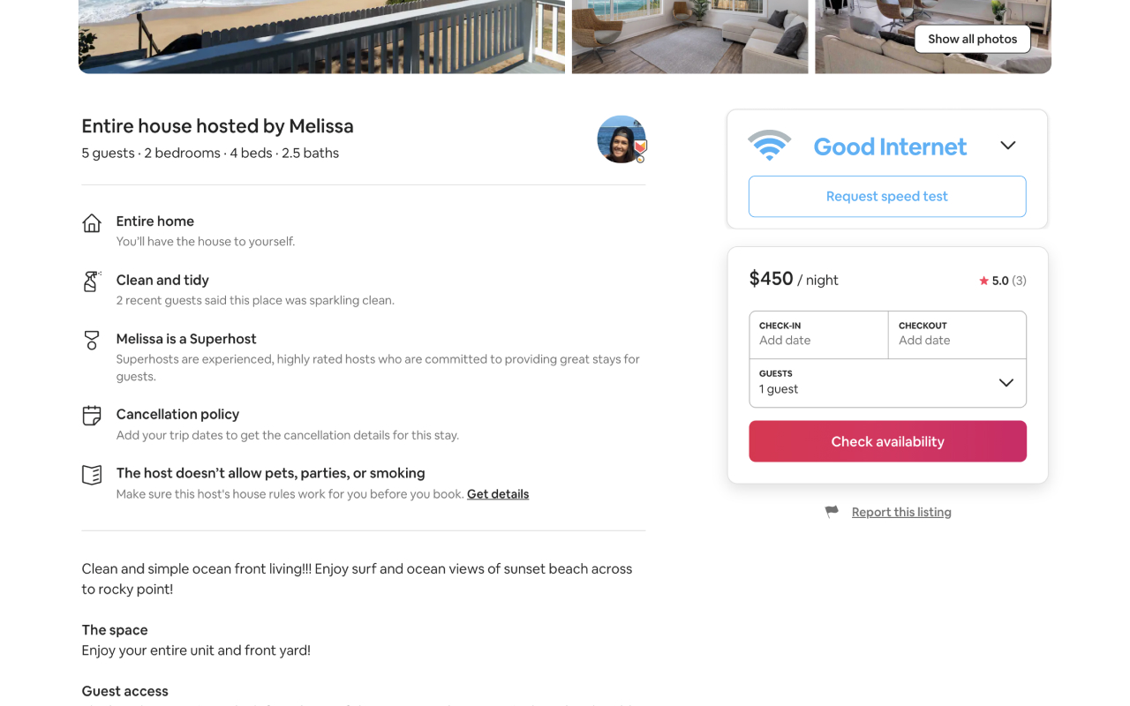Open Get details for house rules

click(x=497, y=493)
